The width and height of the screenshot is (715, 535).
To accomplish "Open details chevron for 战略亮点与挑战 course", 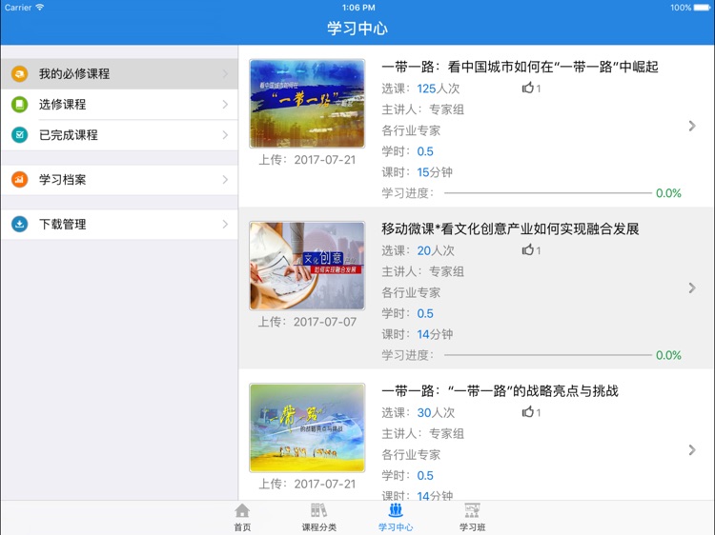I will (692, 450).
